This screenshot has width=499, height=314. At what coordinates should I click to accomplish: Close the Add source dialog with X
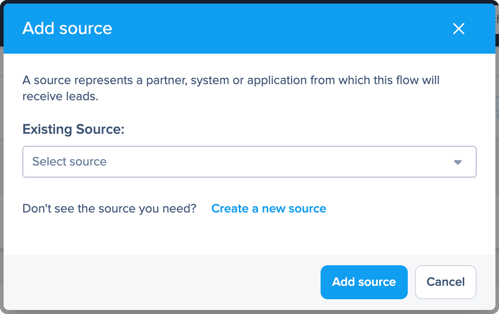[458, 29]
